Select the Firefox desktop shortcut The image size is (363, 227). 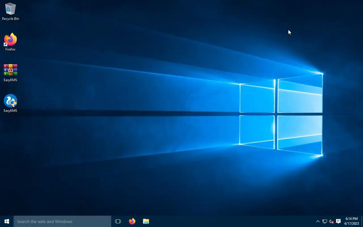pyautogui.click(x=10, y=42)
